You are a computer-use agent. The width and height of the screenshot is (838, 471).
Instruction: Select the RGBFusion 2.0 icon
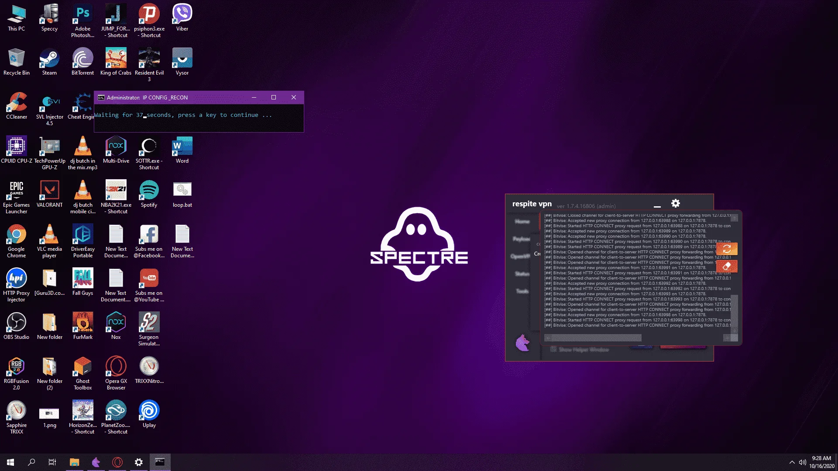pos(16,374)
